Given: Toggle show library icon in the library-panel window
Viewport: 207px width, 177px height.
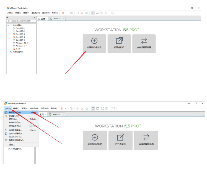Looking at the screenshot, I should (93, 13).
